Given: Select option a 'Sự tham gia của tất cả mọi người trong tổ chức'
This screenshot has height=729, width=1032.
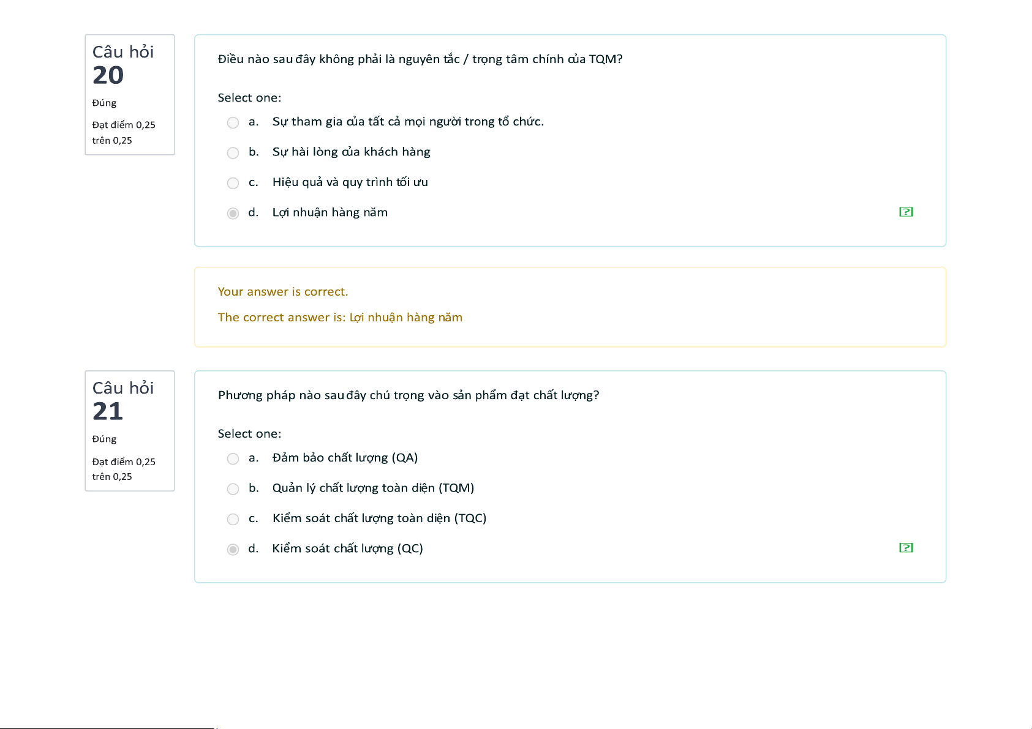Looking at the screenshot, I should 233,122.
